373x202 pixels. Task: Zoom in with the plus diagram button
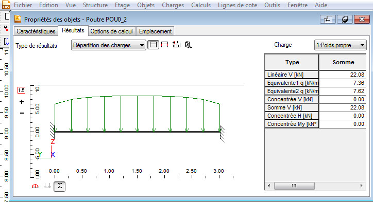coord(22,102)
